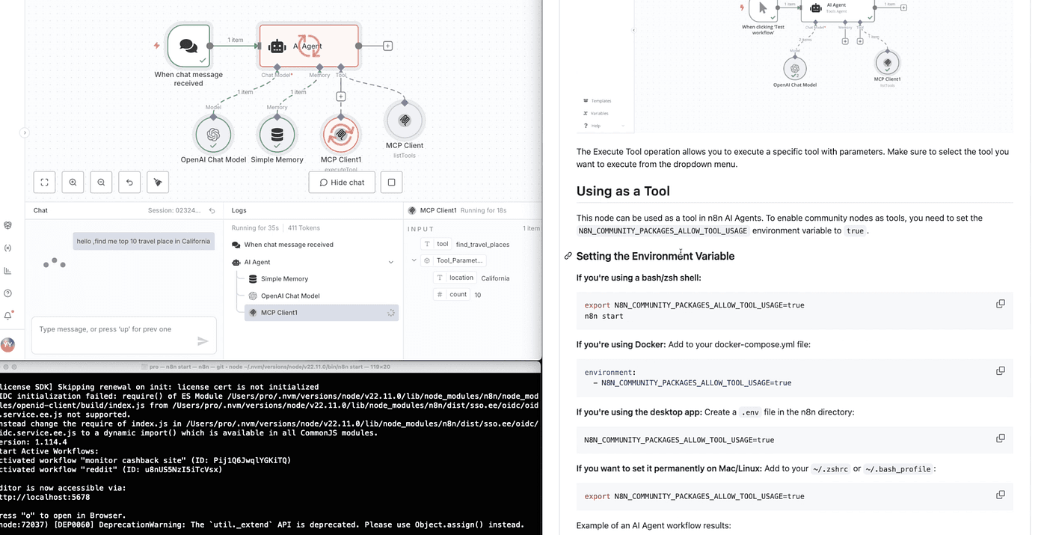The height and width of the screenshot is (535, 1047).
Task: Reset the chat session
Action: tap(212, 211)
